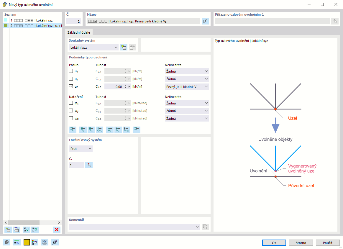
Task: Click the copy item icon below Seznam
Action: (16, 230)
